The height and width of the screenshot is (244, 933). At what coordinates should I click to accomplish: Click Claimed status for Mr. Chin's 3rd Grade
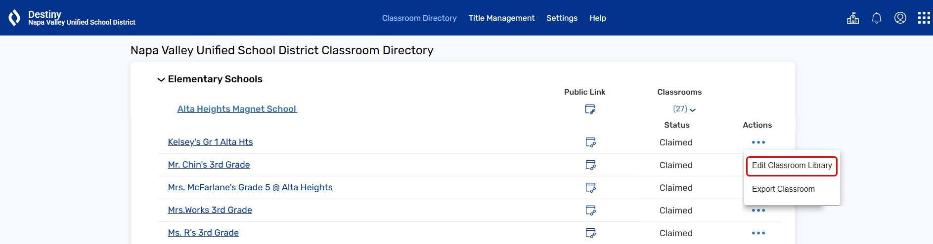tap(676, 165)
